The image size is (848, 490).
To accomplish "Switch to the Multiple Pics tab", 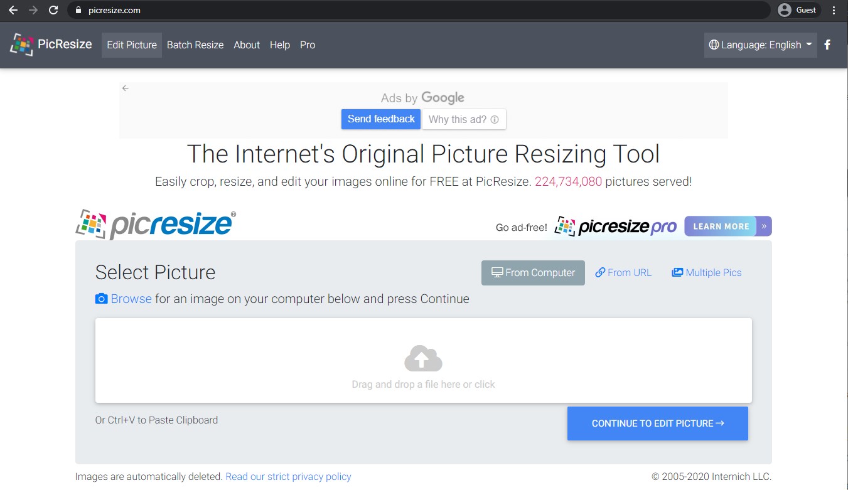I will click(707, 273).
